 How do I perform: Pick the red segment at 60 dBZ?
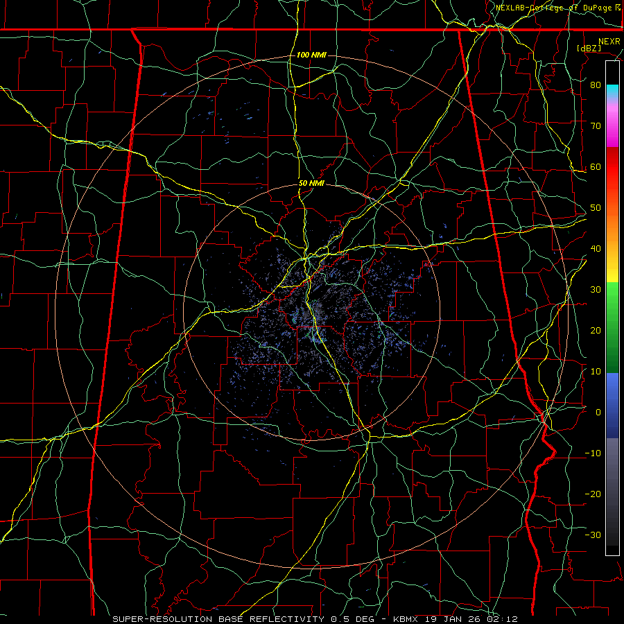pyautogui.click(x=612, y=167)
